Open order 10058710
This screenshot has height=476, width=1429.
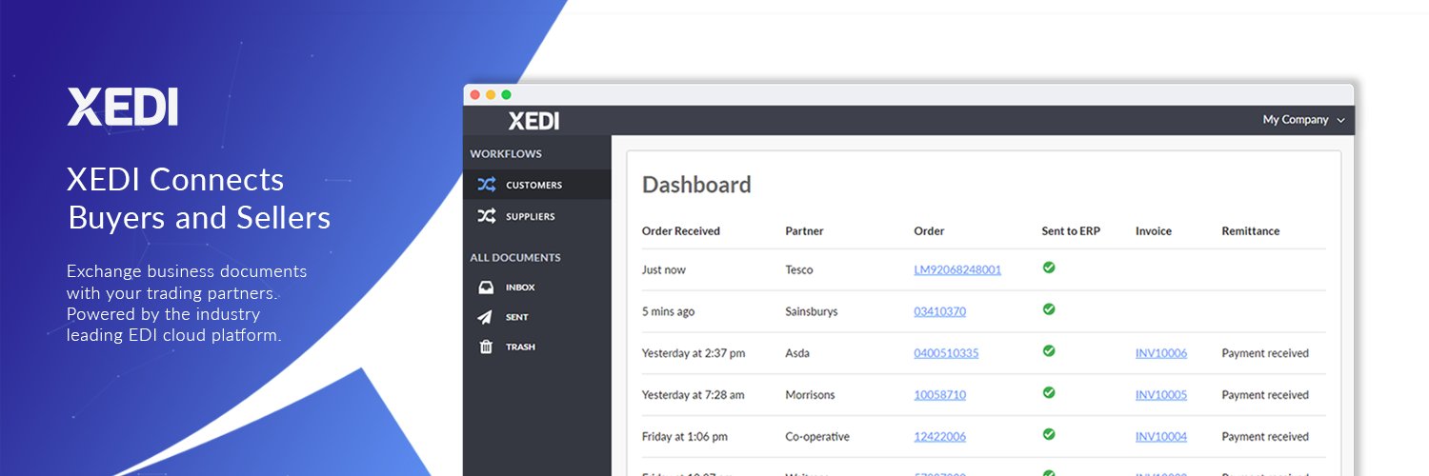tap(939, 395)
